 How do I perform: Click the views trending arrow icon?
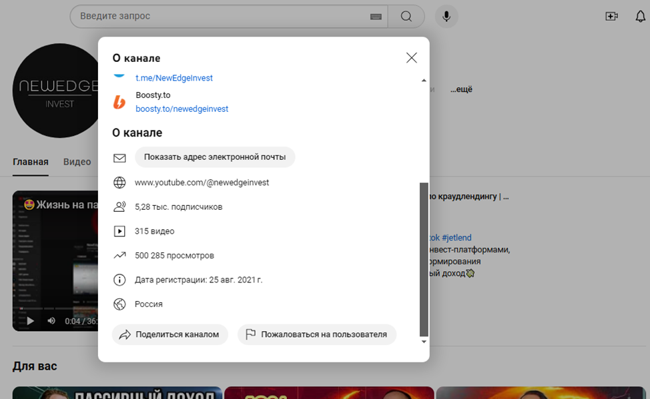tap(119, 255)
